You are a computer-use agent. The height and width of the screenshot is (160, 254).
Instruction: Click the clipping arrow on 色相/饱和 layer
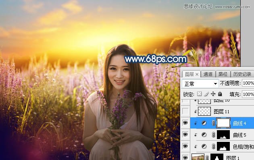tap(196, 147)
